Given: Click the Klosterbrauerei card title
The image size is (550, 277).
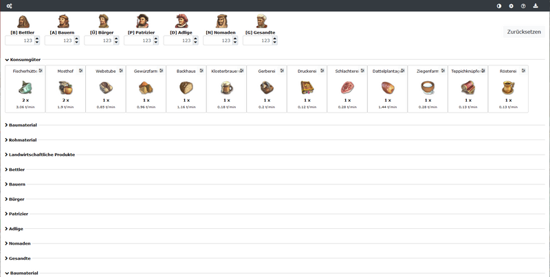Looking at the screenshot, I should pos(225,71).
